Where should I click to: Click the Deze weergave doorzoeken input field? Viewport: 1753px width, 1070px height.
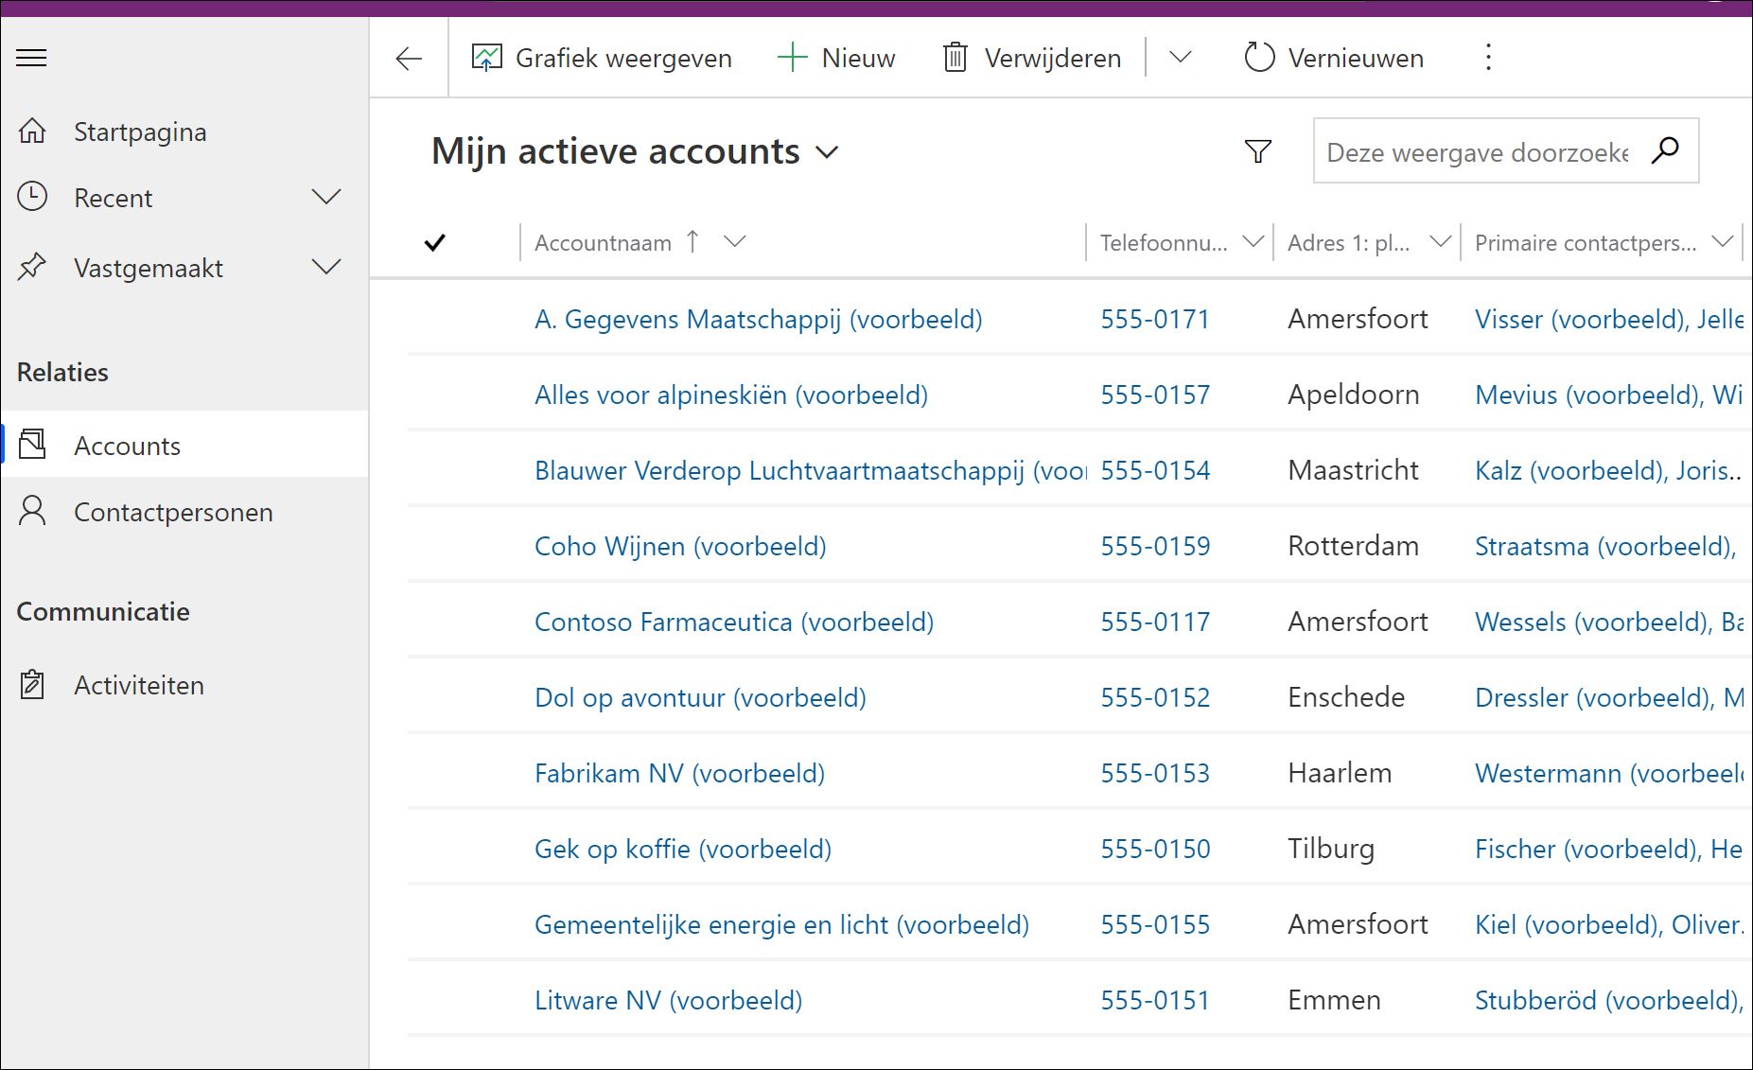(x=1476, y=150)
